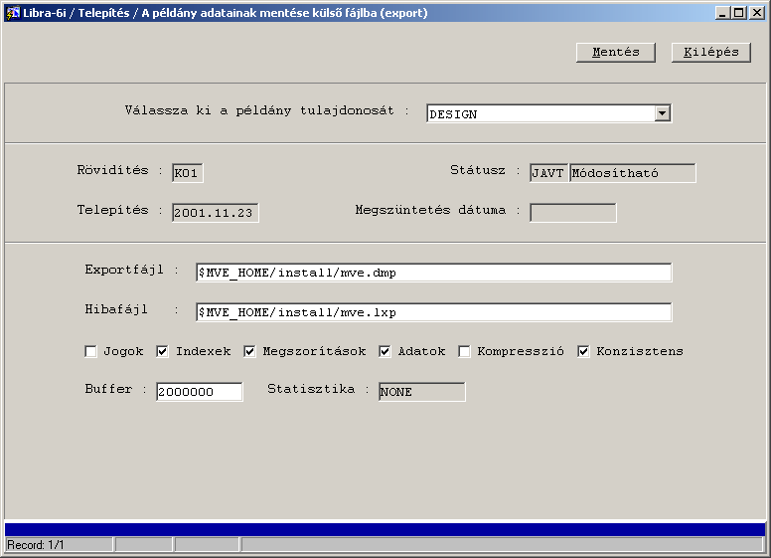Image resolution: width=771 pixels, height=558 pixels.
Task: Click the Mentés button
Action: point(616,52)
